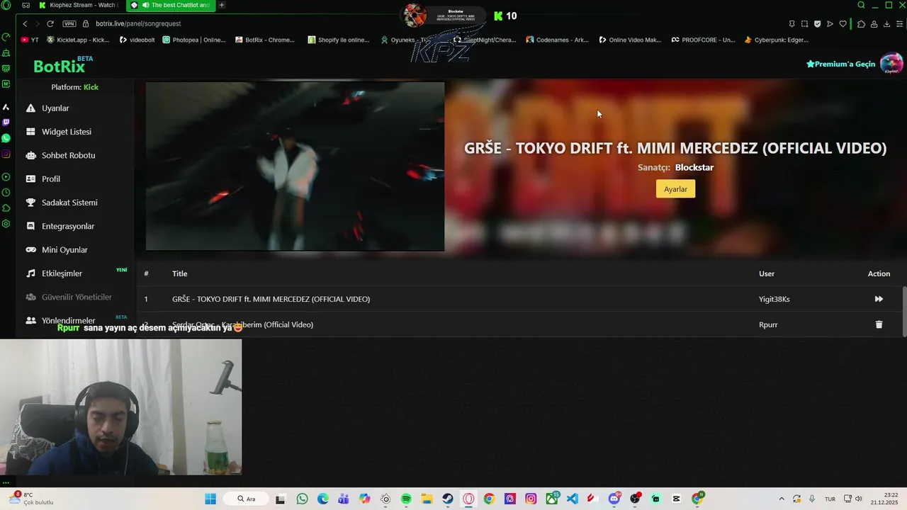Open Profil in the sidebar
This screenshot has height=510, width=907.
(x=43, y=179)
